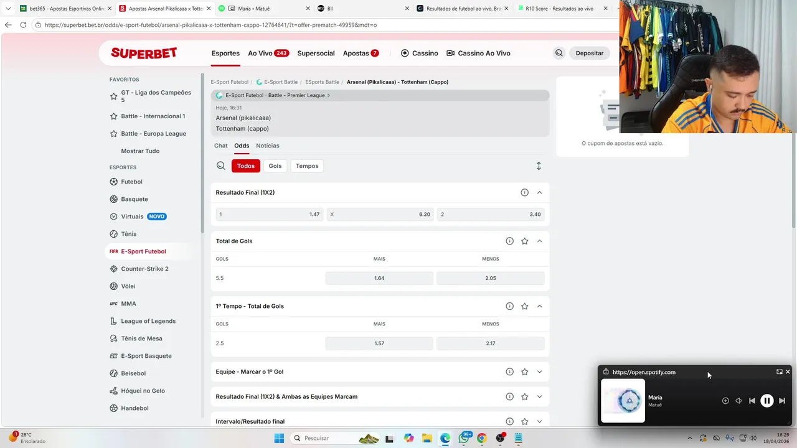
Task: Open Cassino in the top navigation
Action: [419, 53]
